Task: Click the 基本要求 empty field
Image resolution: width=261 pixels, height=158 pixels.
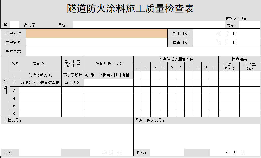Action: point(143,51)
